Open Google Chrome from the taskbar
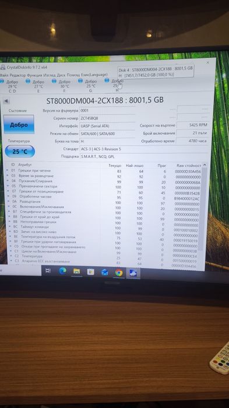Viewport: 229px width, 408px height. [119, 273]
